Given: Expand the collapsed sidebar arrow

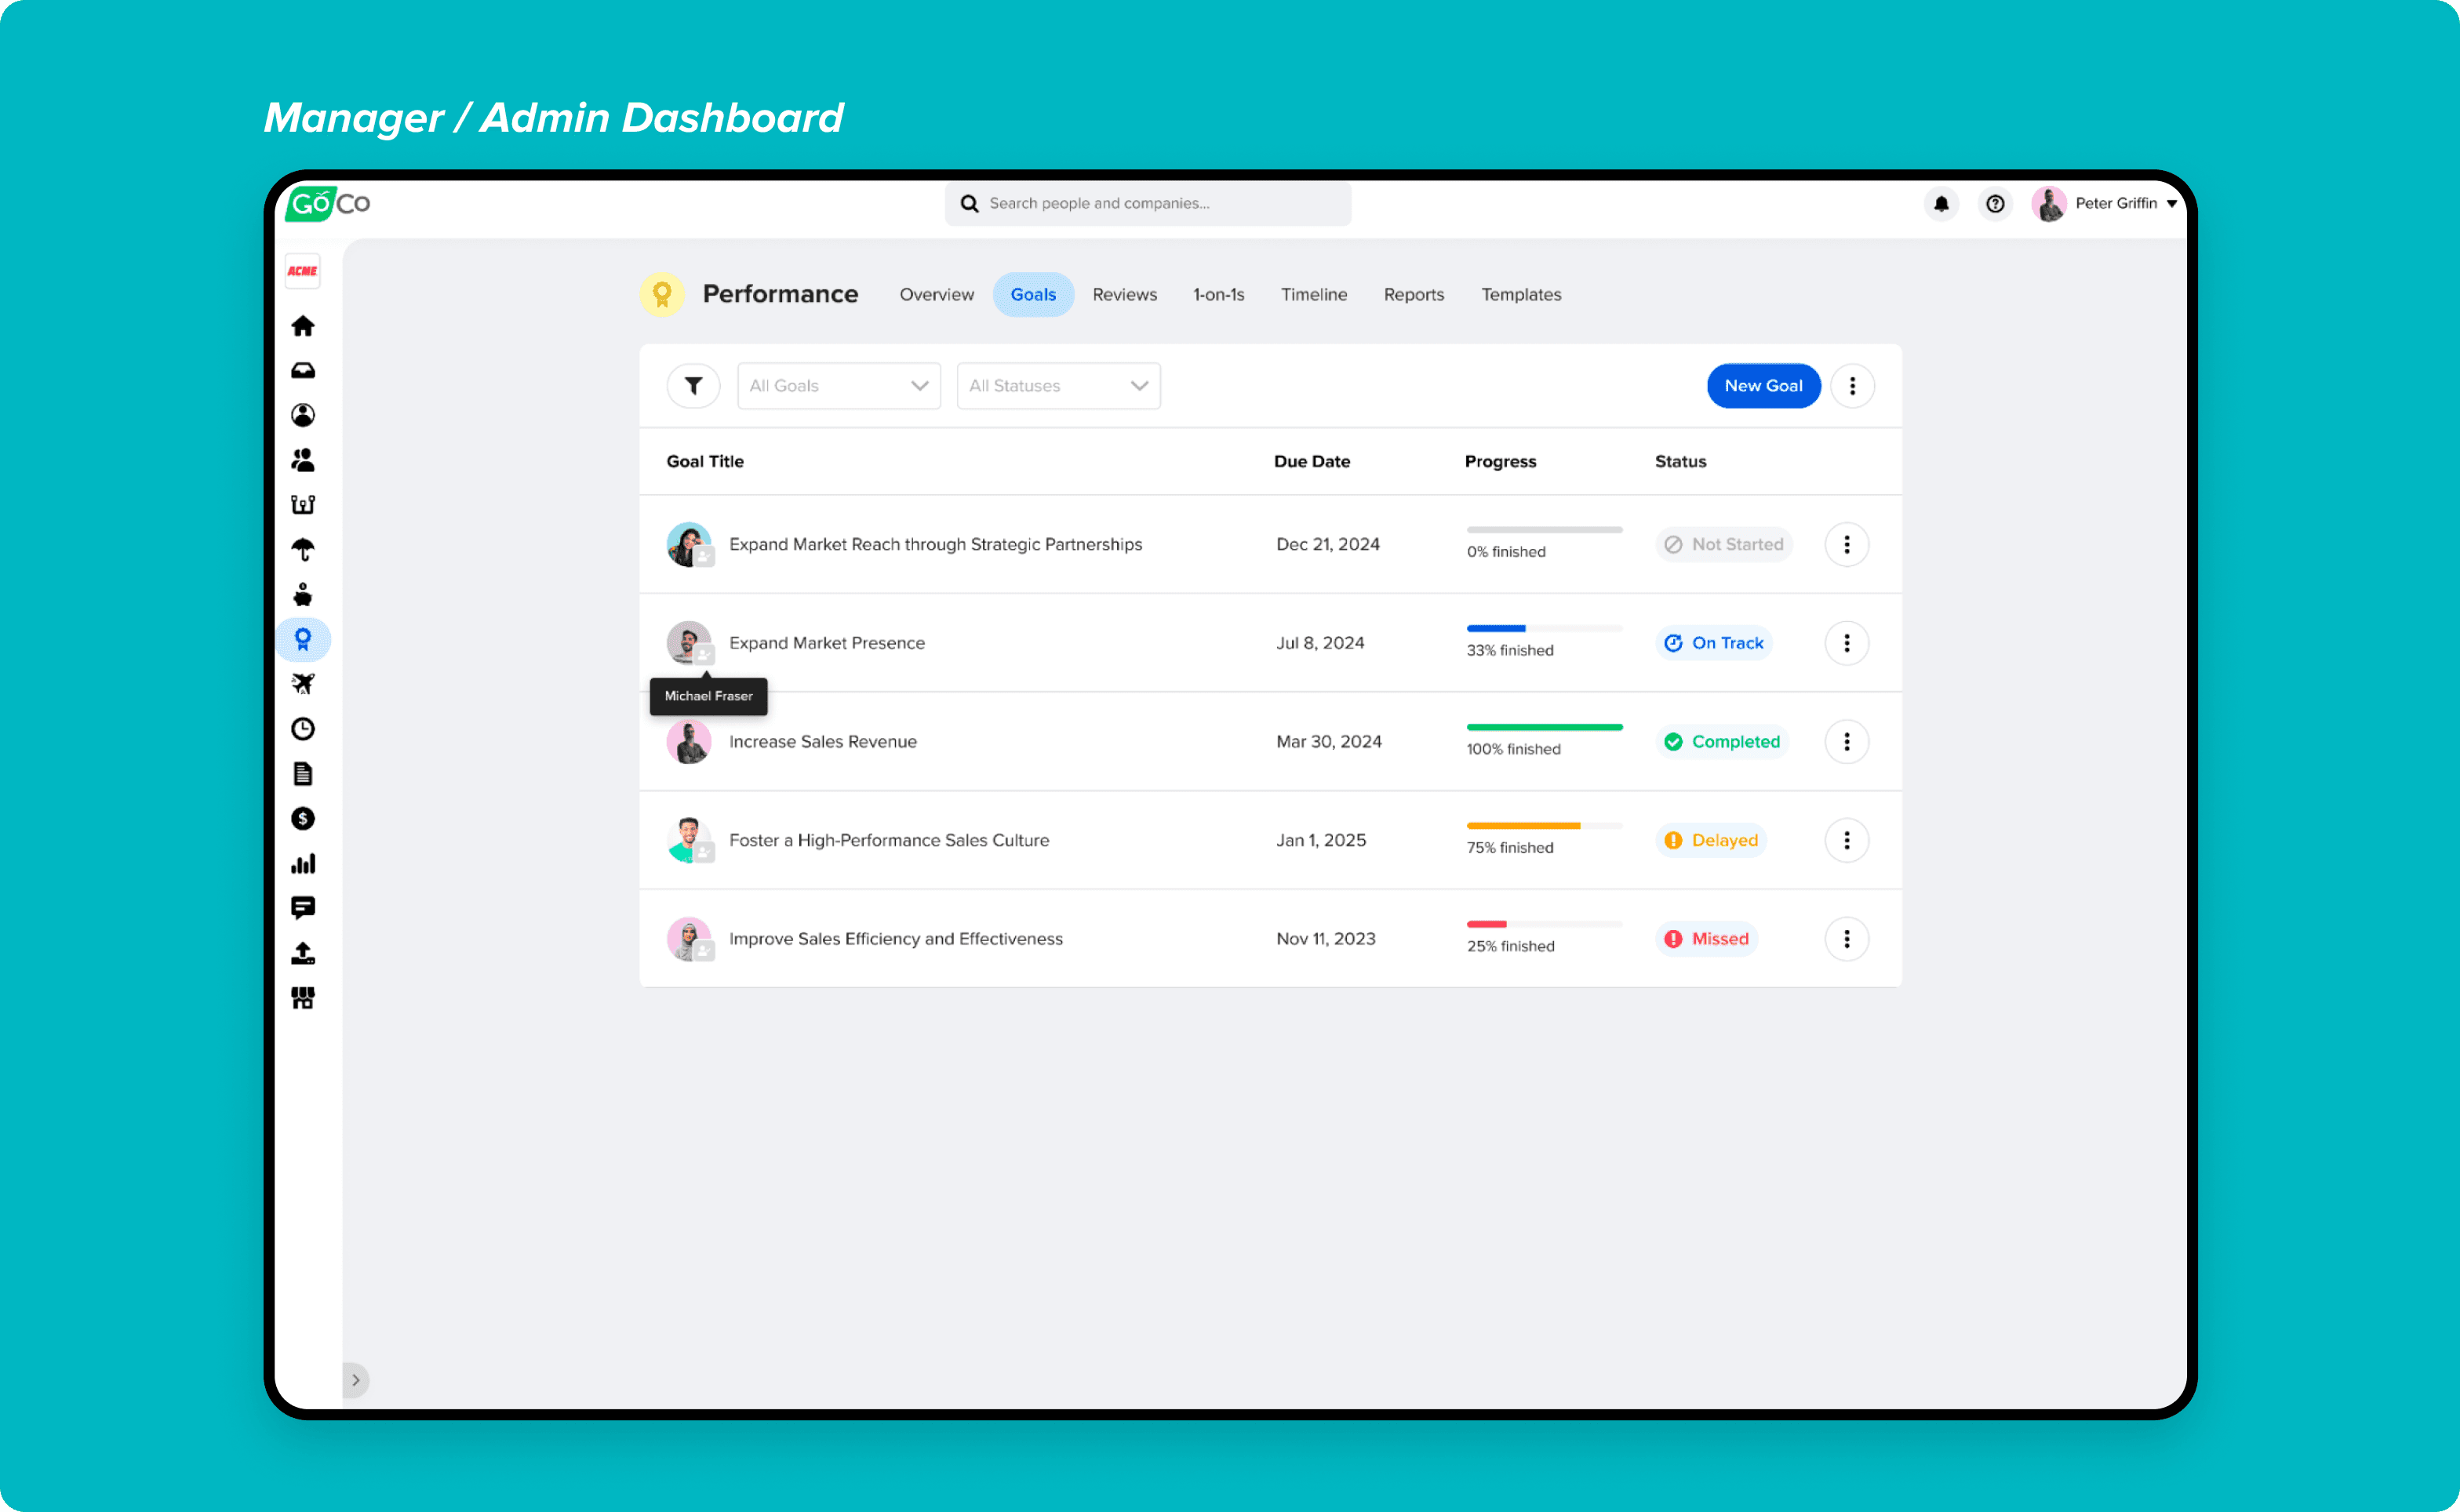Looking at the screenshot, I should (x=356, y=1380).
